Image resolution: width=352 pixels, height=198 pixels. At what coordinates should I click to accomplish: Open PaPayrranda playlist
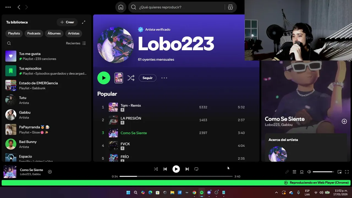pyautogui.click(x=47, y=130)
